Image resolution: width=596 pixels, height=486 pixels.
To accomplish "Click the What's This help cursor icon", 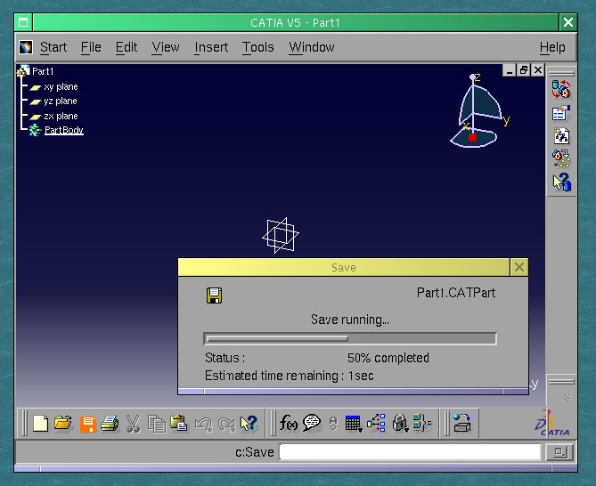I will point(249,423).
